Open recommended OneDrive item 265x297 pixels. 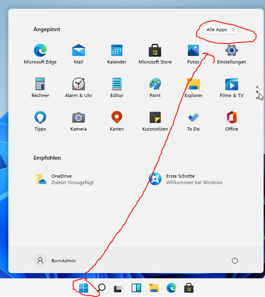[x=64, y=179]
